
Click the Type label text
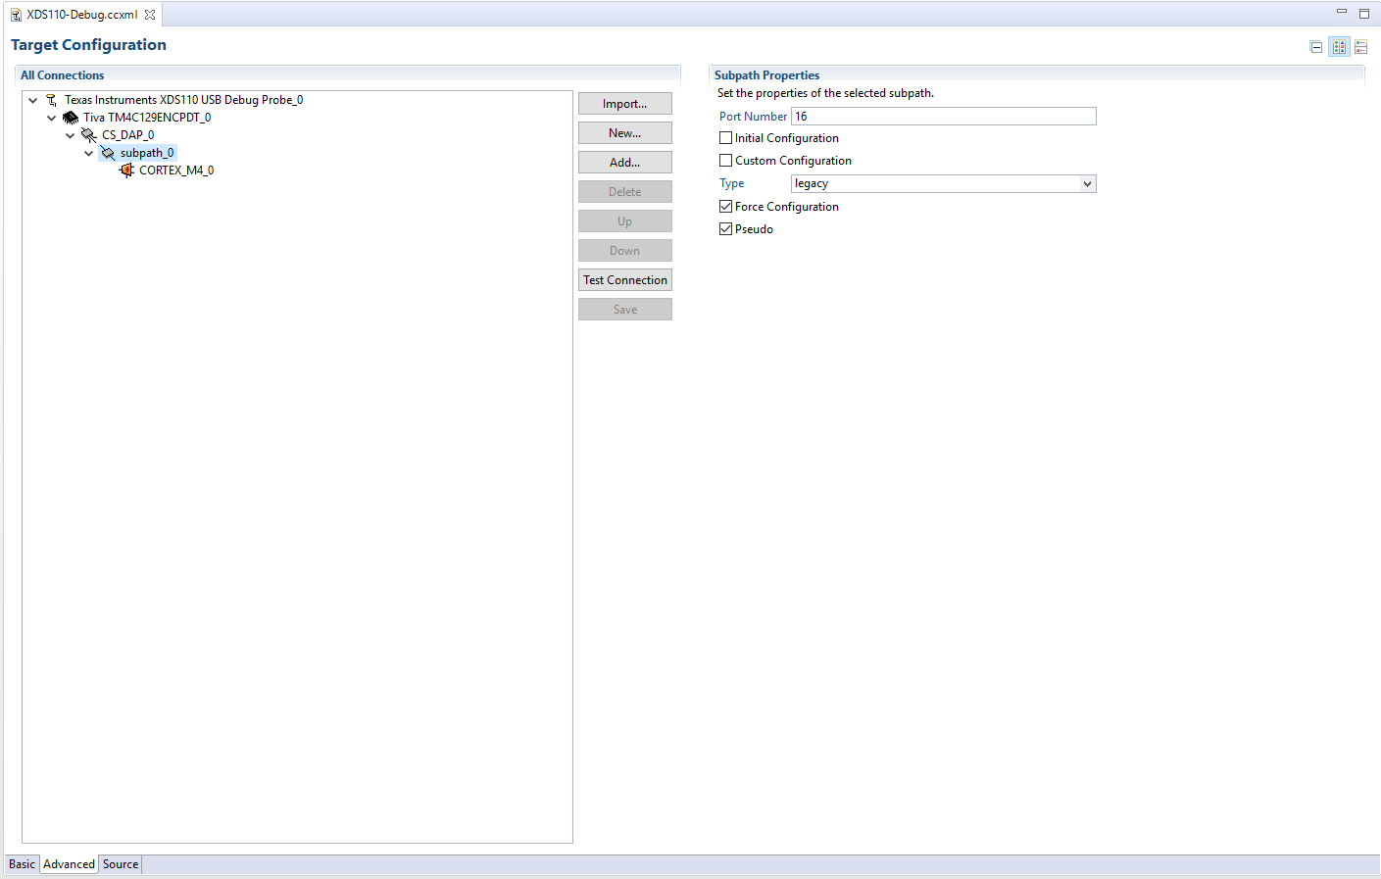point(732,183)
